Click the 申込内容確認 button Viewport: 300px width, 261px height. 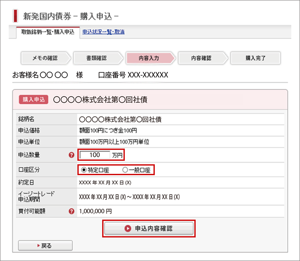pyautogui.click(x=149, y=228)
